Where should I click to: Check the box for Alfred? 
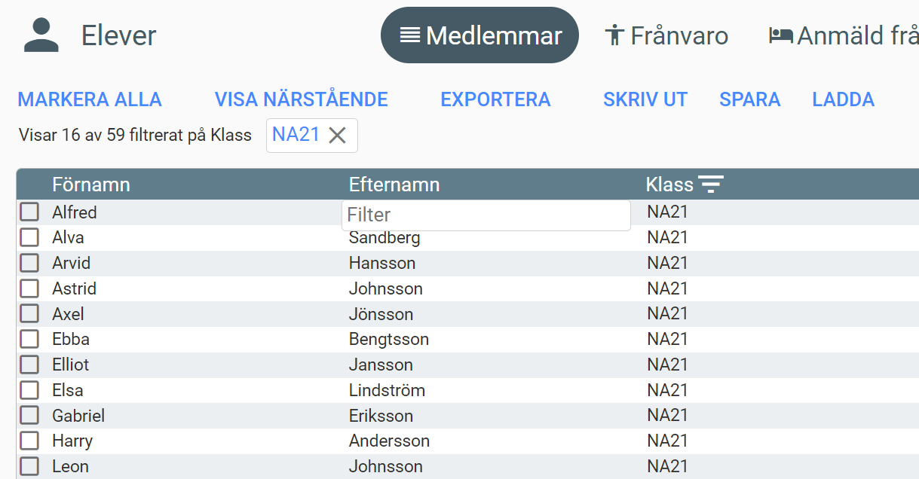pos(29,212)
